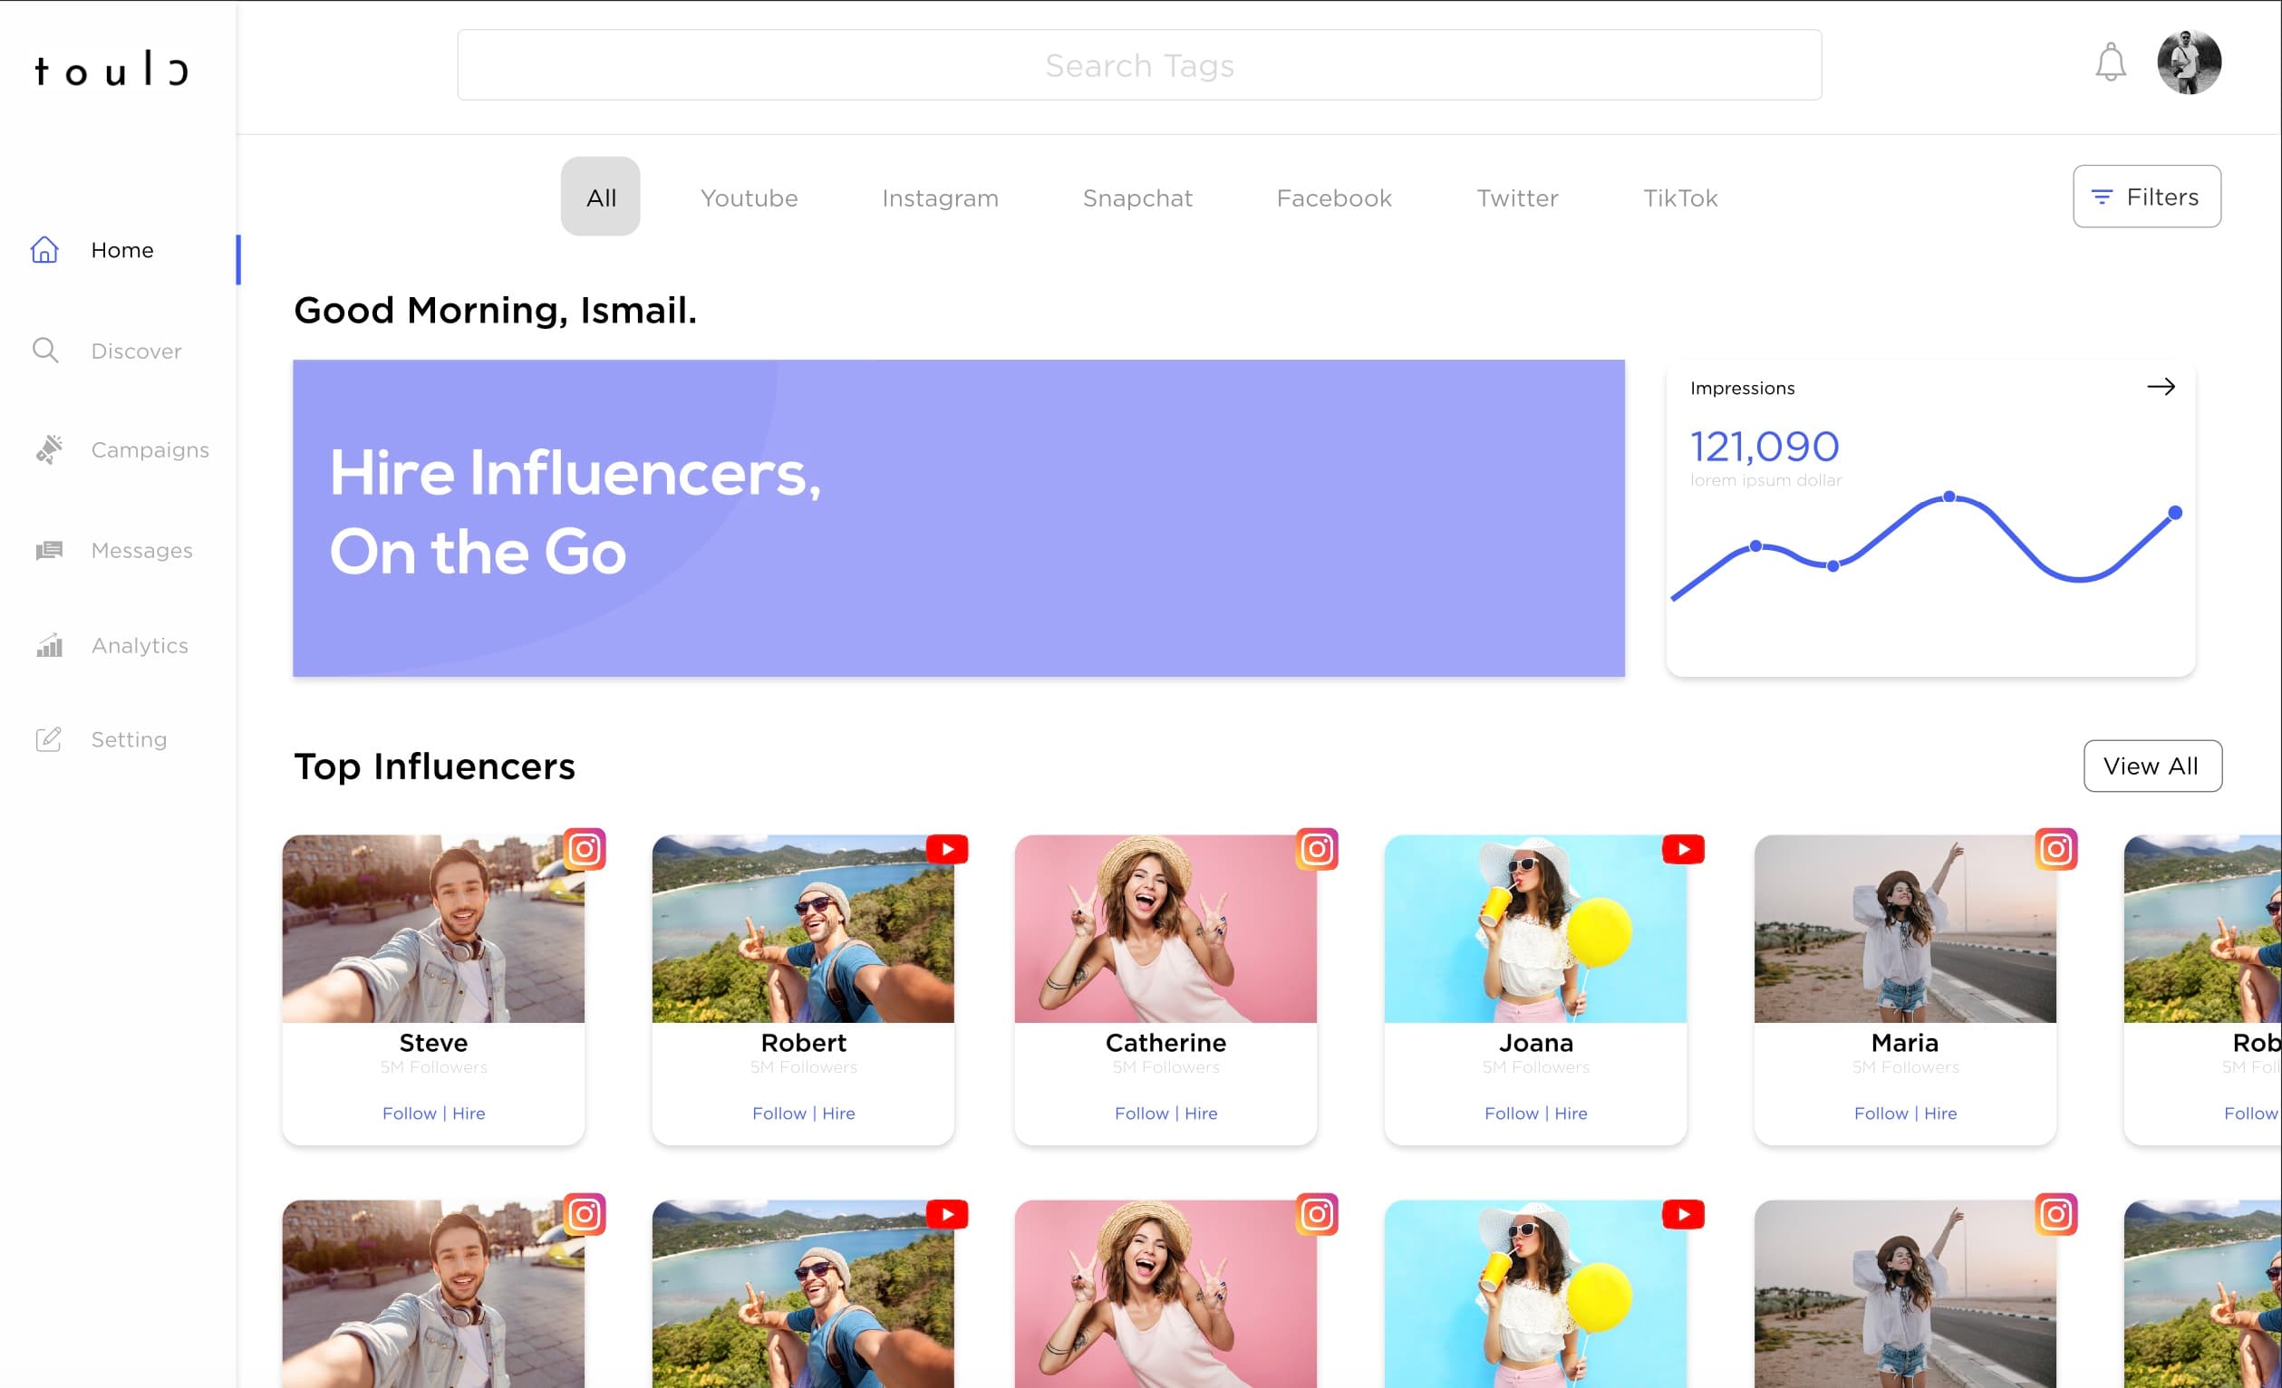View Analytics via the bar chart icon
This screenshot has width=2282, height=1388.
click(x=48, y=645)
